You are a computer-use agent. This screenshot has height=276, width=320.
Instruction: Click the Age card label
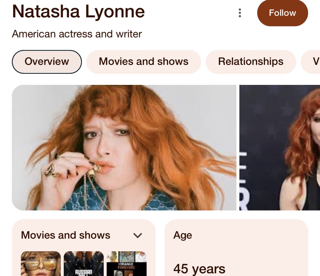tap(183, 235)
